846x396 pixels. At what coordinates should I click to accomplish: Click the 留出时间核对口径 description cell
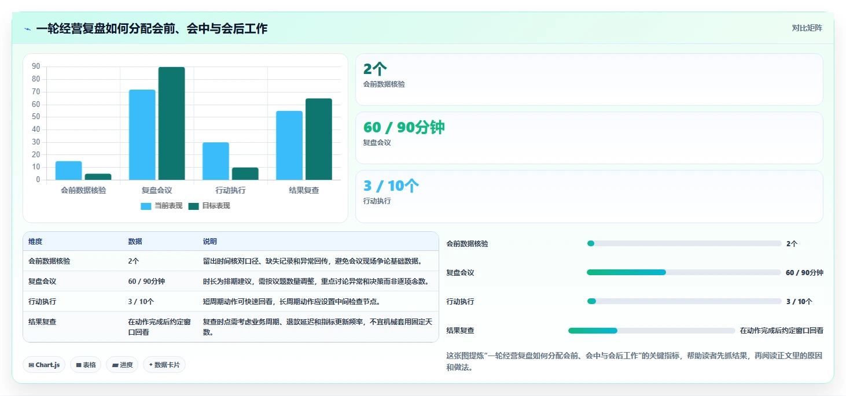(312, 261)
